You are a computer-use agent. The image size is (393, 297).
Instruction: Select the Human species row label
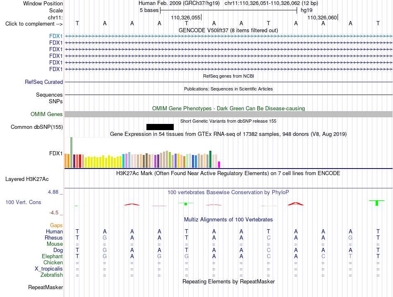tap(54, 231)
